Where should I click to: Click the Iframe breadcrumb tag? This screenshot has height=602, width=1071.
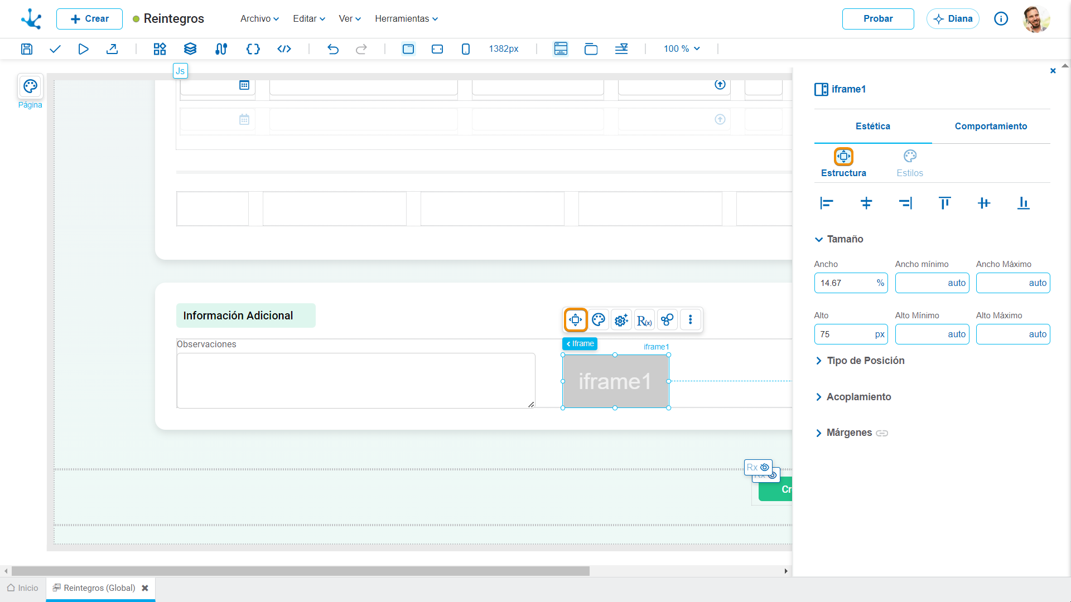[580, 344]
